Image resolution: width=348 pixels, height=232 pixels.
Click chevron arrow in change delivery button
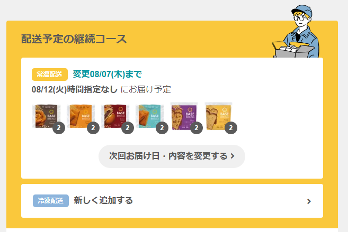pyautogui.click(x=233, y=156)
